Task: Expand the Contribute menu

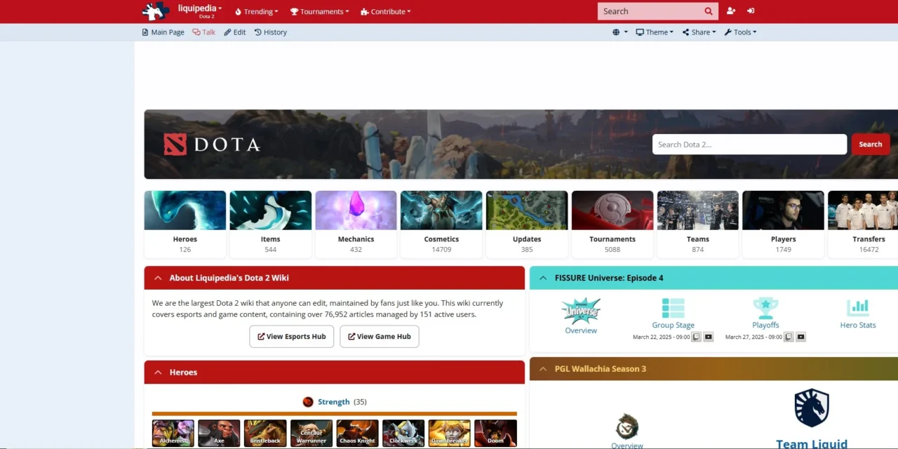Action: click(385, 11)
